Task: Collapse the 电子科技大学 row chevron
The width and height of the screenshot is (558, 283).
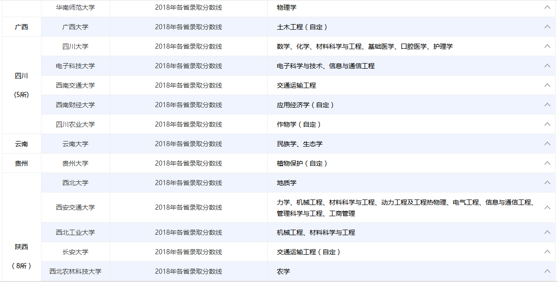Action: (x=547, y=65)
